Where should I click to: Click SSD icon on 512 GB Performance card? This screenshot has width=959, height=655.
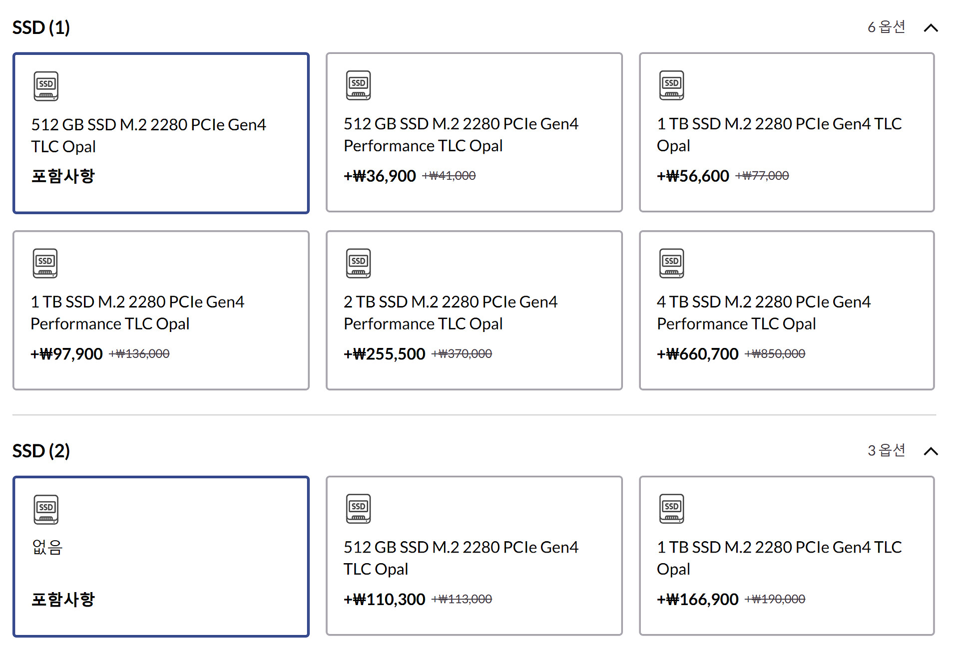[358, 85]
